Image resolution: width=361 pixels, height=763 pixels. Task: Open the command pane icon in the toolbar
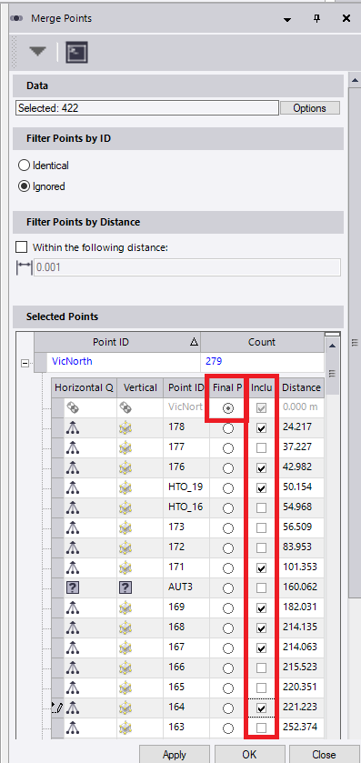click(x=77, y=52)
